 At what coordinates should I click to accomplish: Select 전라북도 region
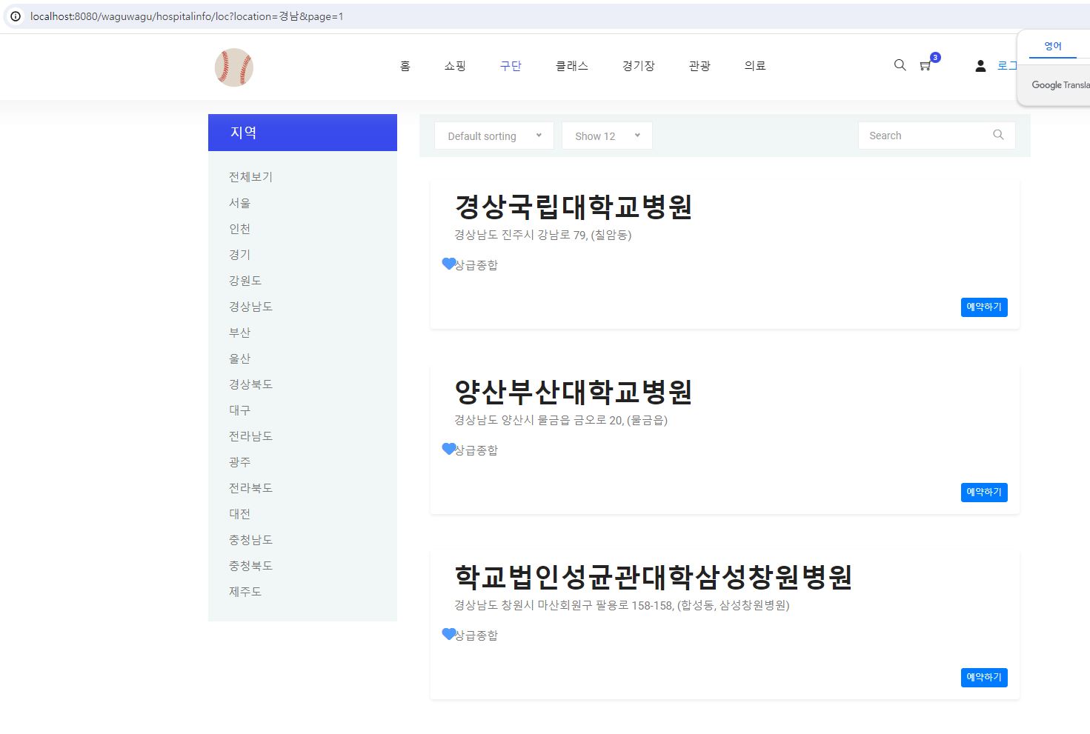coord(250,488)
